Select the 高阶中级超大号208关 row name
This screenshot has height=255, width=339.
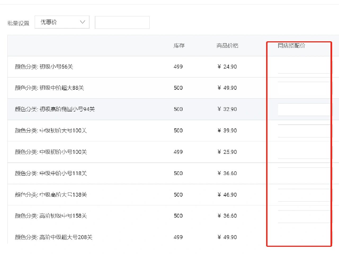[x=53, y=237]
